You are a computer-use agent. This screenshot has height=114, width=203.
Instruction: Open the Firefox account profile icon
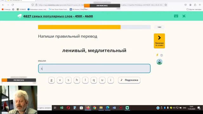pos(190,5)
